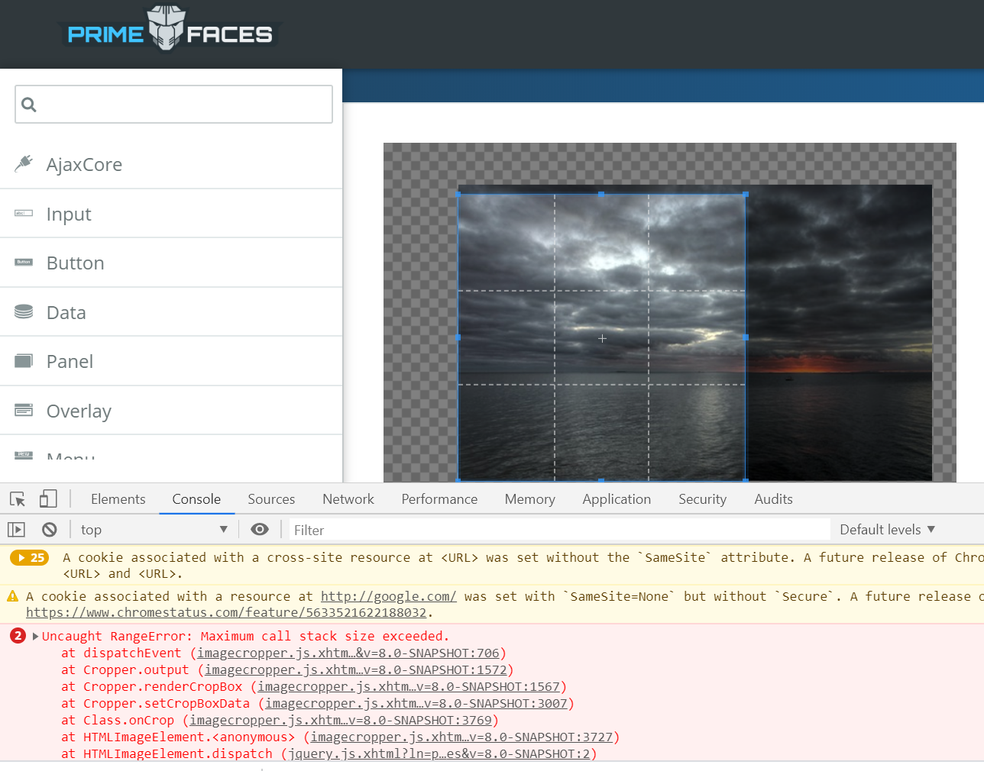Click inside the PrimeFaces search field

pyautogui.click(x=173, y=104)
